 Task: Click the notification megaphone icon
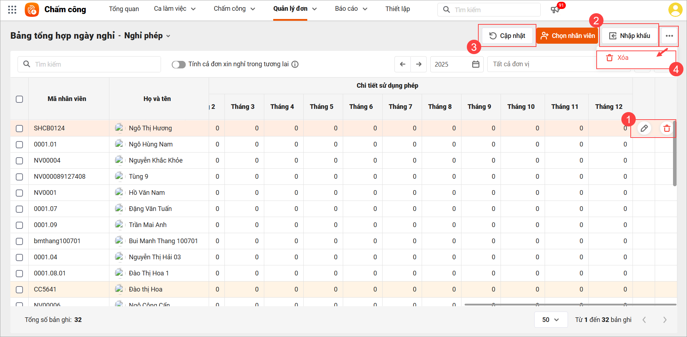coord(555,10)
